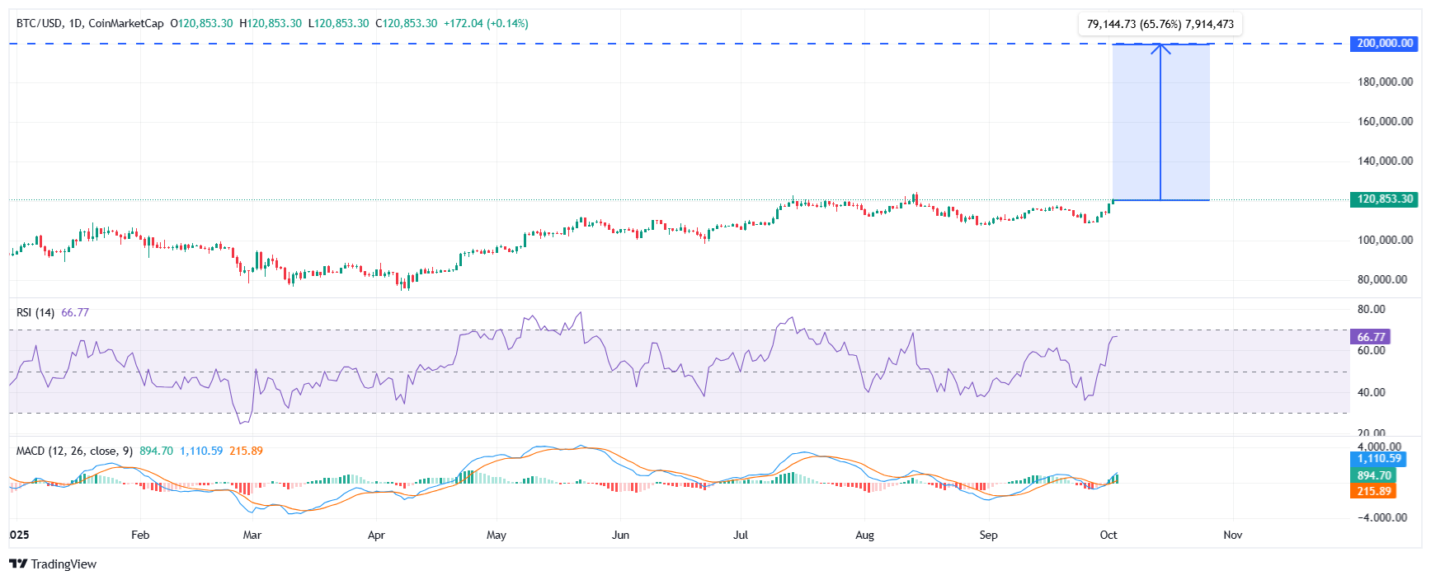Click the +172.04 (+0.14%) change value
This screenshot has height=580, width=1431.
[x=486, y=23]
